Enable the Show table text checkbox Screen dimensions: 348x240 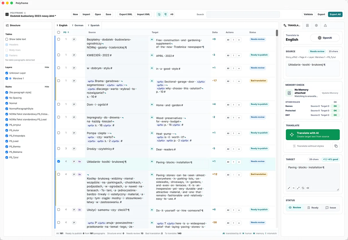pos(7,39)
